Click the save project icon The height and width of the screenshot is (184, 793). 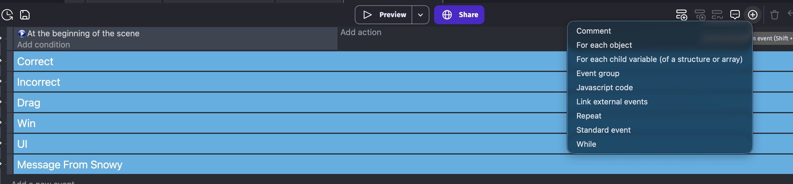click(x=25, y=15)
